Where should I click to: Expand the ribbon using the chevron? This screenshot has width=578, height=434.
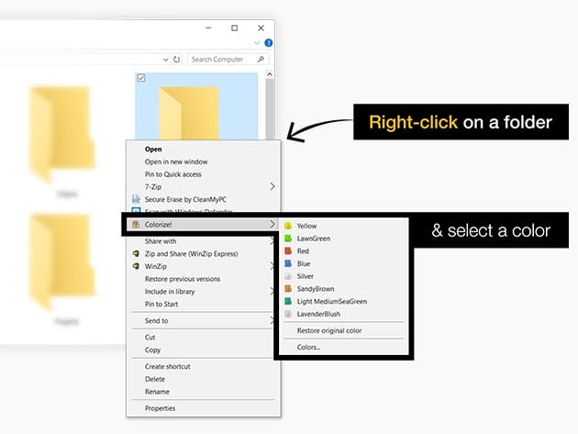(256, 43)
